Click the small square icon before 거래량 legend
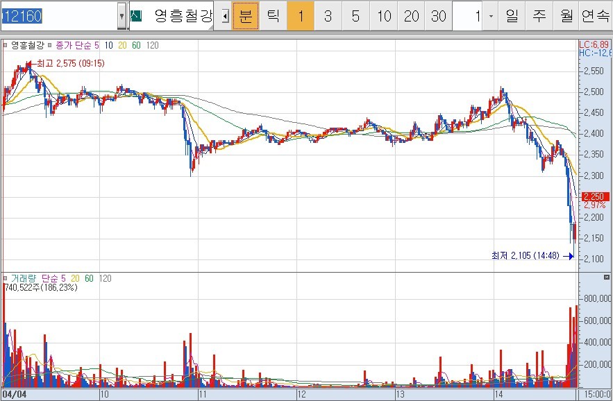Image resolution: width=613 pixels, height=401 pixels. [6, 278]
